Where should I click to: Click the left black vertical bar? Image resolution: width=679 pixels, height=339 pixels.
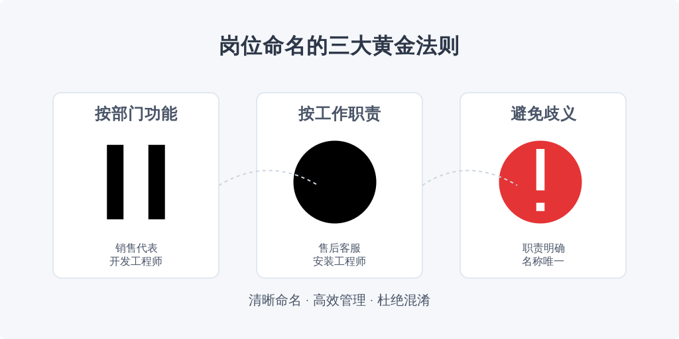(x=115, y=182)
